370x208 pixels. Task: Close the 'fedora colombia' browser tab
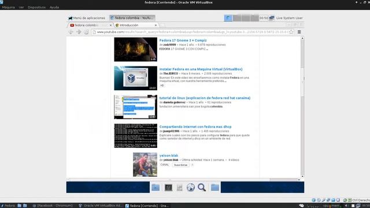coord(110,25)
